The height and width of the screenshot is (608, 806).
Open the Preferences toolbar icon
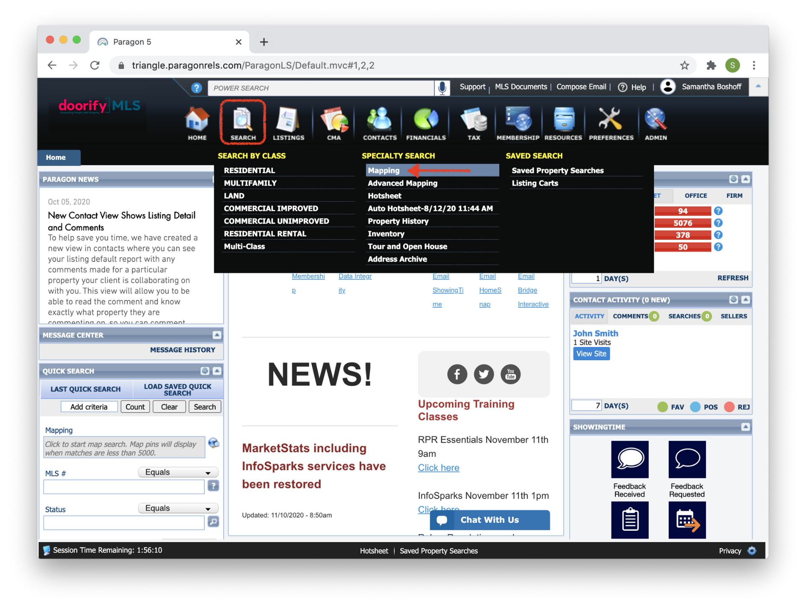[611, 123]
